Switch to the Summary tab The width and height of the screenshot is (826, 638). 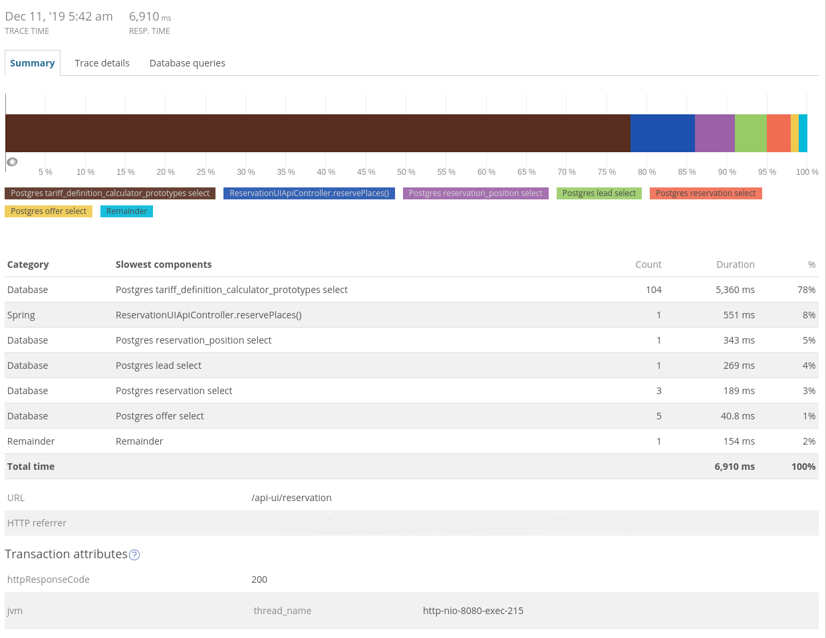tap(33, 63)
